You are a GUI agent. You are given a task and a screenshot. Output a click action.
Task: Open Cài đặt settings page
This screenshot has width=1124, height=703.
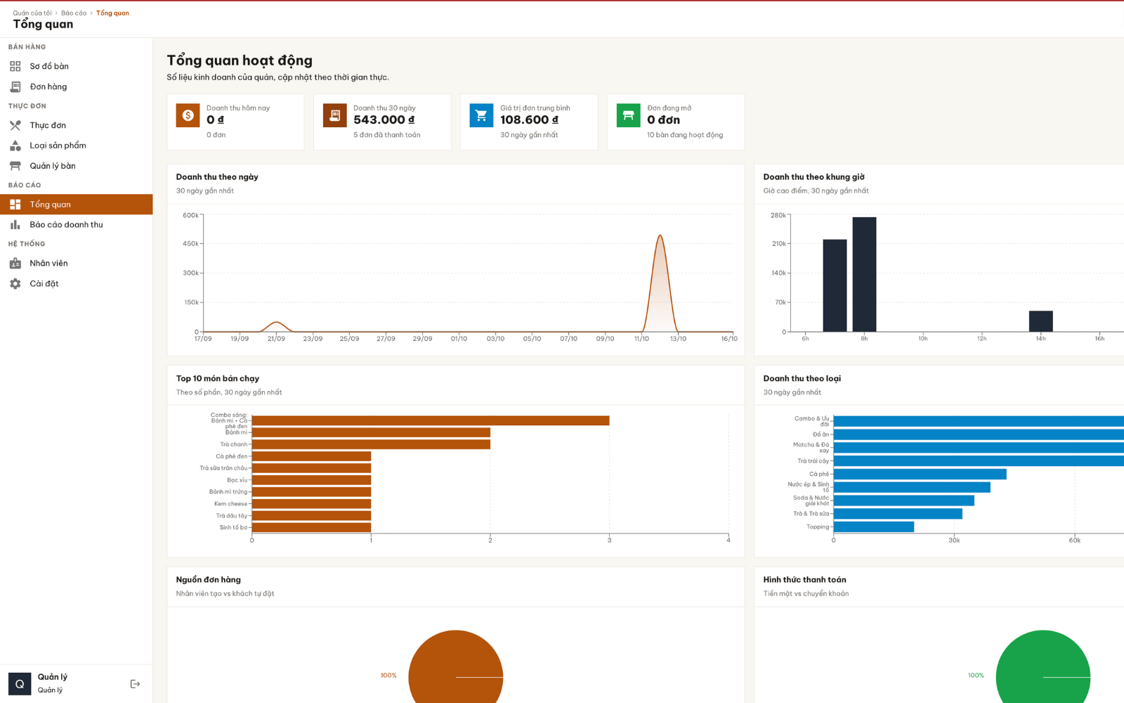click(x=76, y=284)
